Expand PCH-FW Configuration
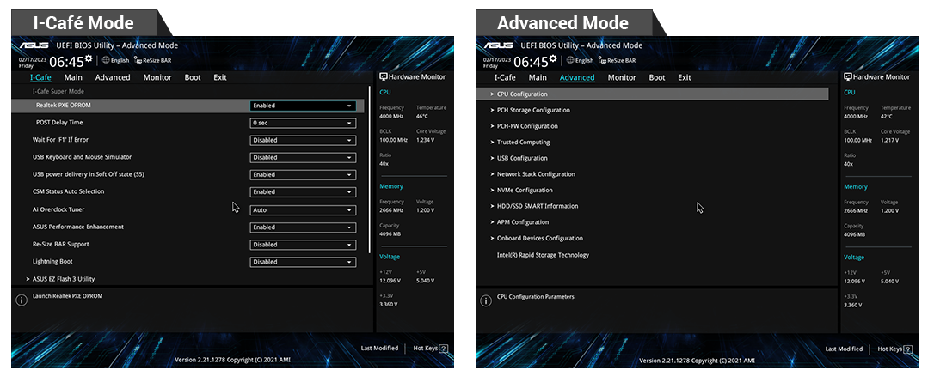The image size is (928, 376). 524,126
